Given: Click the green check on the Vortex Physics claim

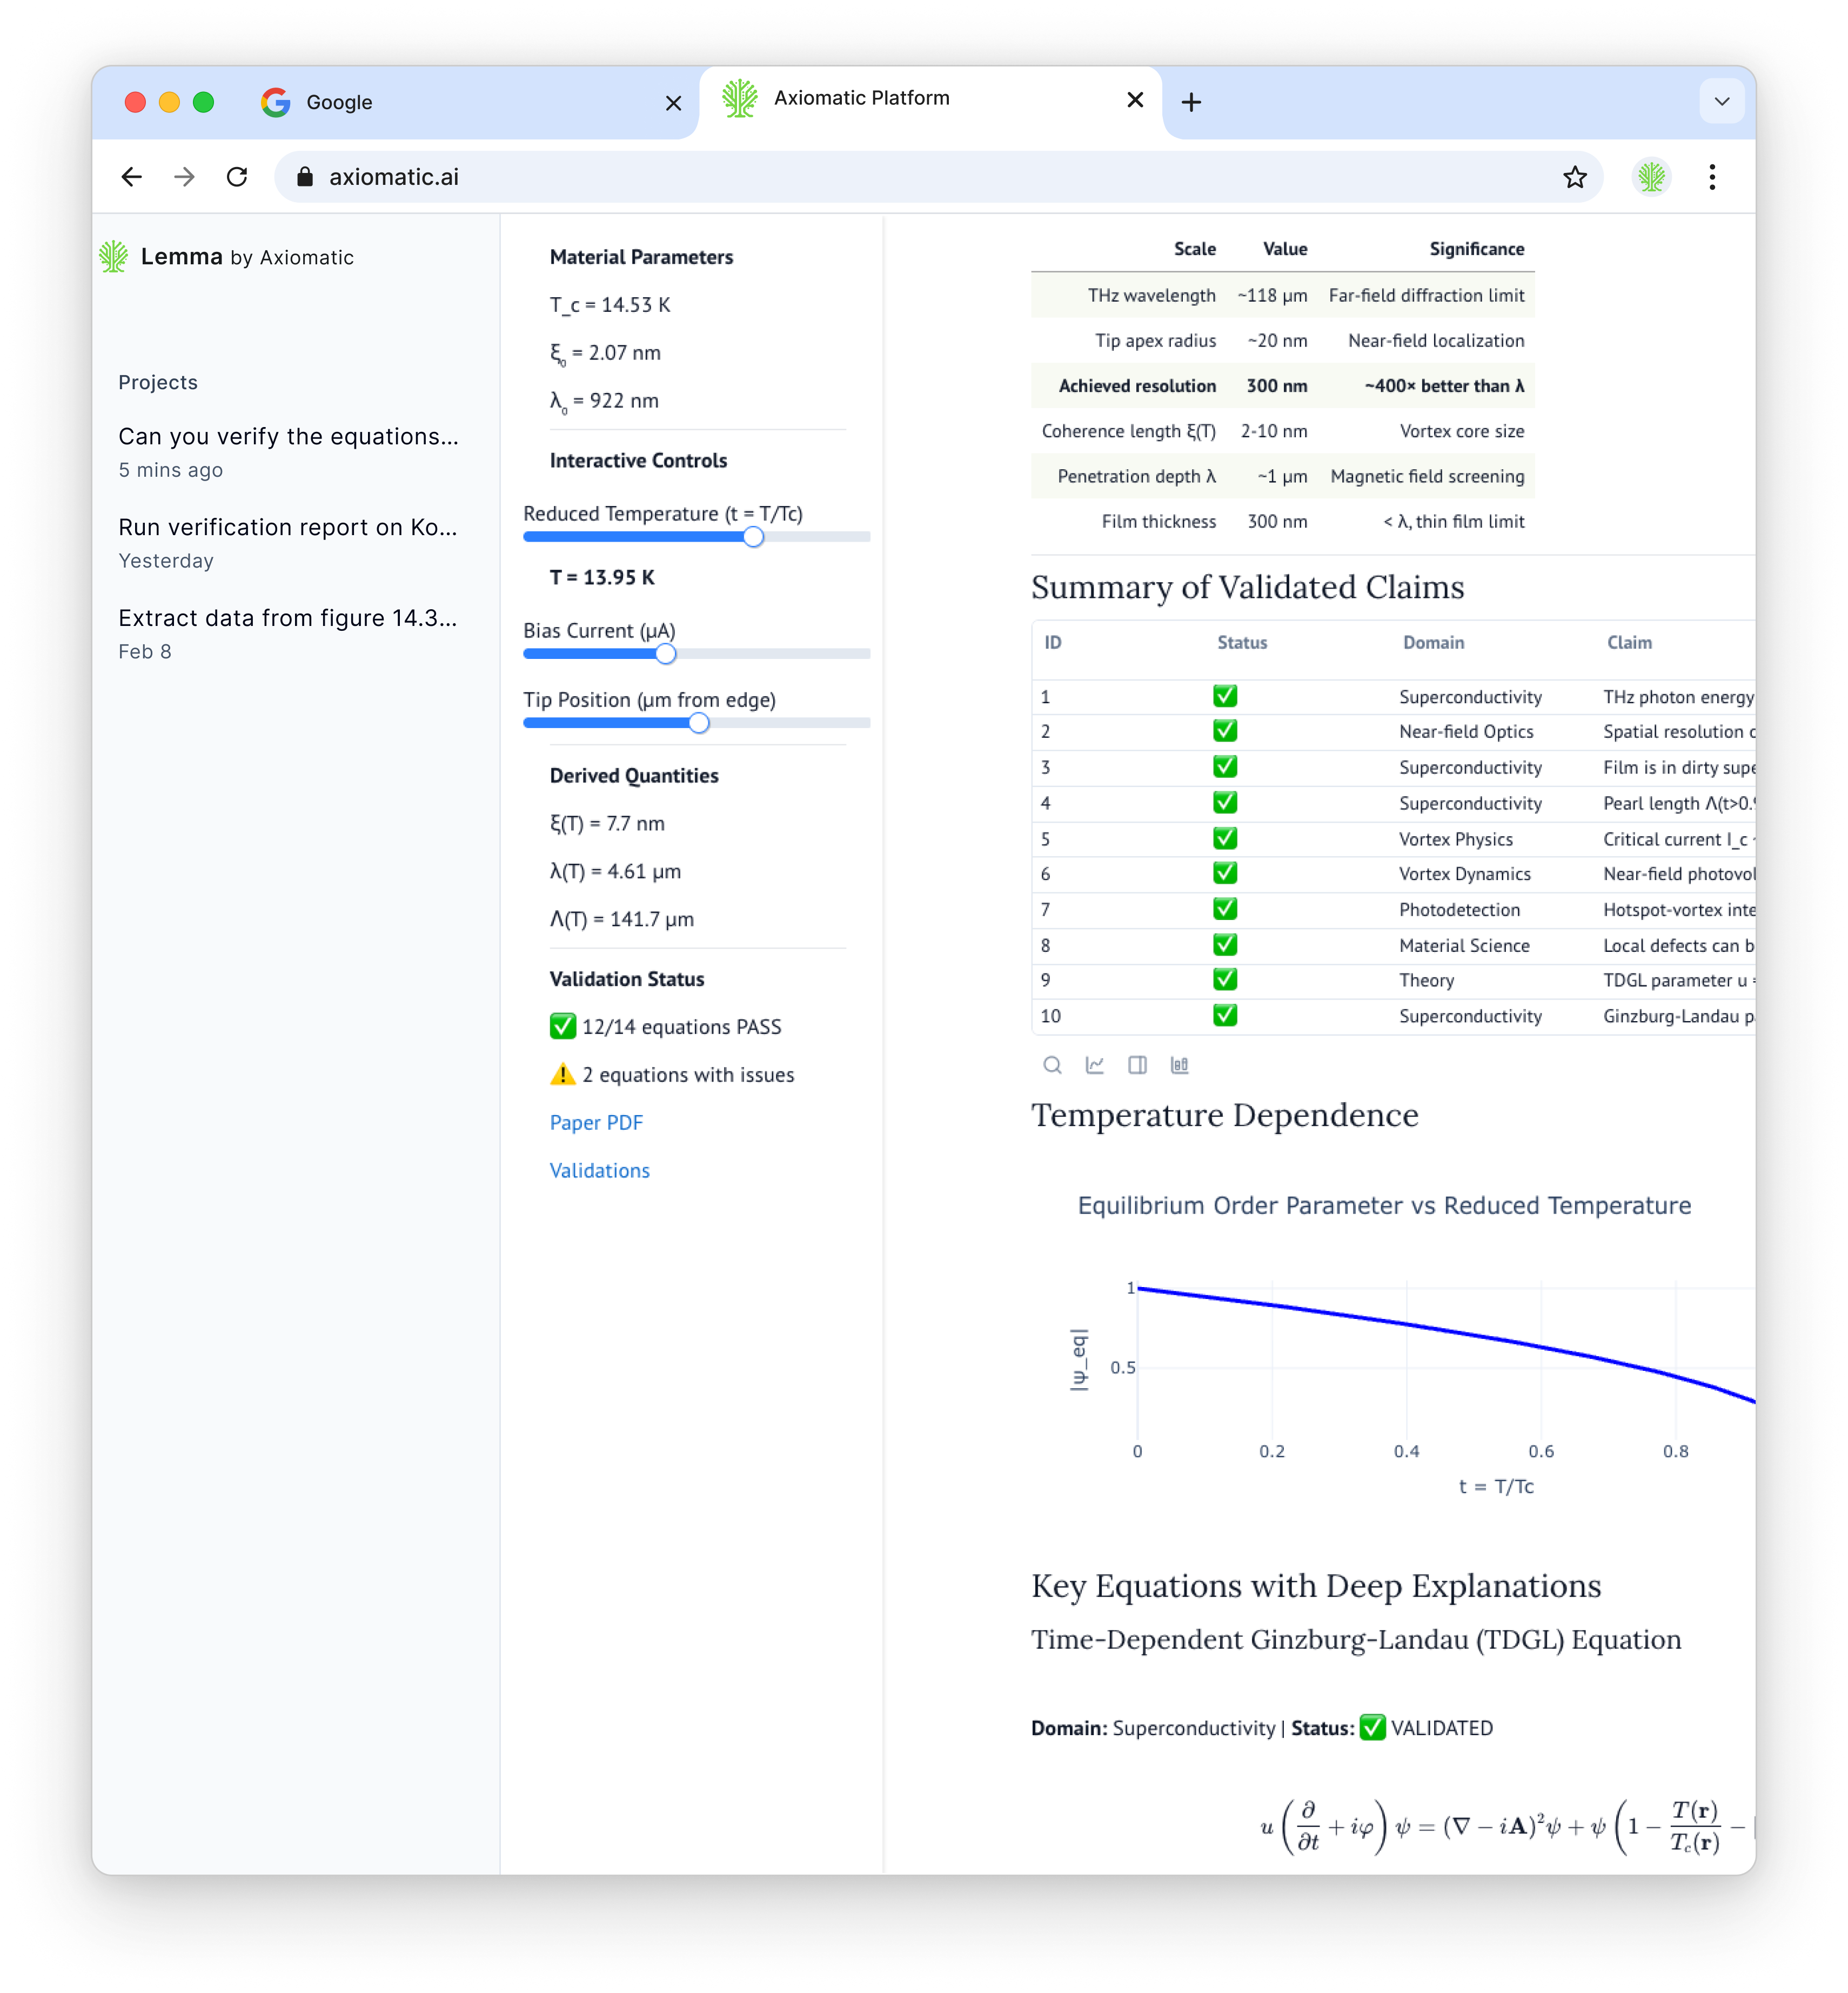Looking at the screenshot, I should pos(1224,837).
